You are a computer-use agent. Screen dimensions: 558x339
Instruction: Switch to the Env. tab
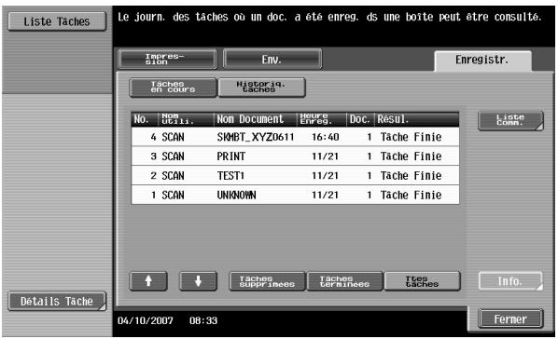(272, 59)
